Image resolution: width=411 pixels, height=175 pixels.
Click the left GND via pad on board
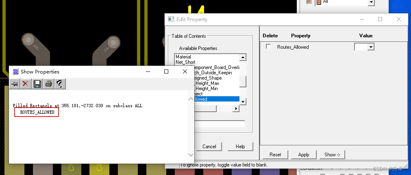pos(28,40)
